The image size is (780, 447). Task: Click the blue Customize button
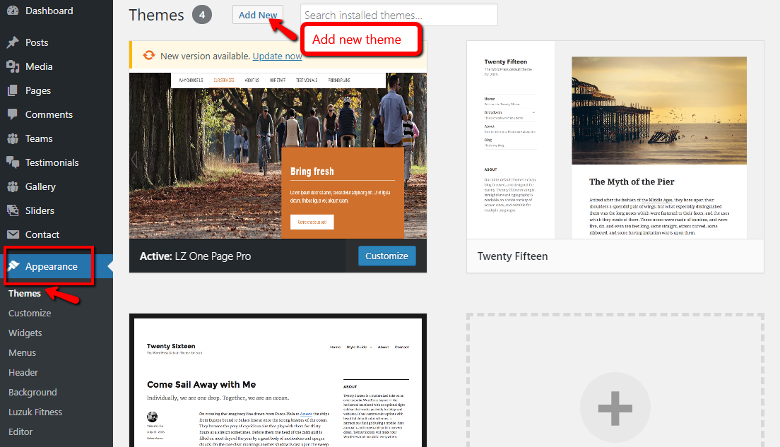tap(386, 256)
